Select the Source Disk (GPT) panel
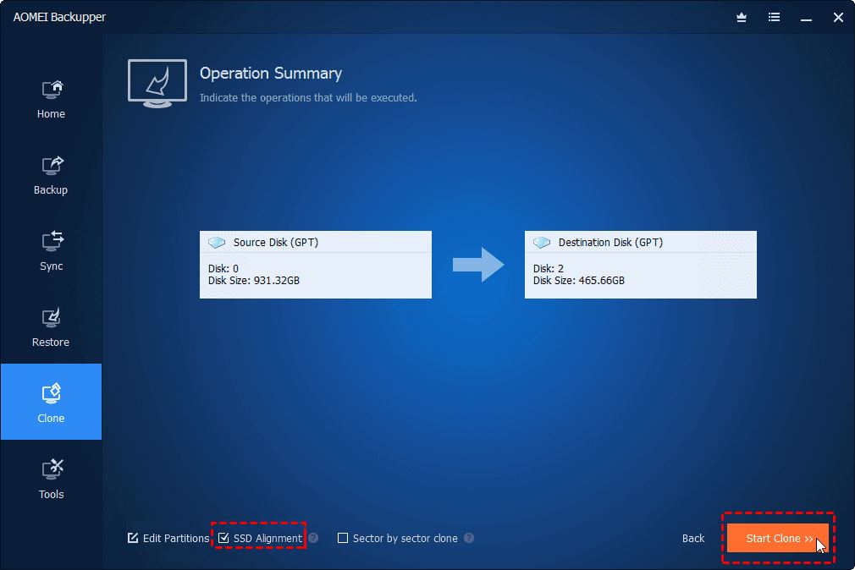The image size is (855, 570). [315, 265]
